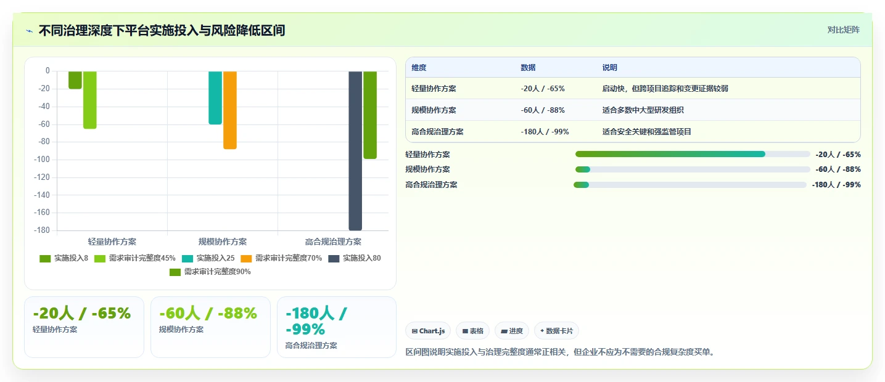Click the 对比矩阵 label in header
The image size is (885, 382).
843,30
